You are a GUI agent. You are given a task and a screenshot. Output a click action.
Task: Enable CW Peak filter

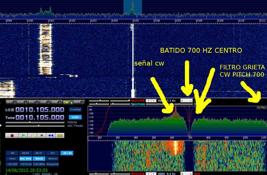point(25,164)
